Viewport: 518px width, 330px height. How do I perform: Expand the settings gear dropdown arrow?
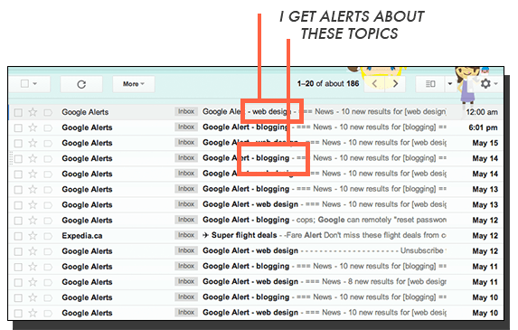495,84
